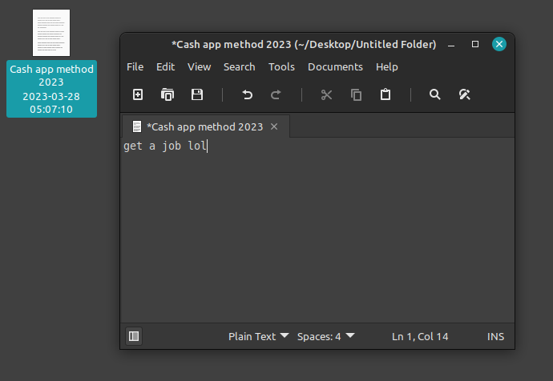Open the File menu
The image size is (553, 381).
pos(135,66)
